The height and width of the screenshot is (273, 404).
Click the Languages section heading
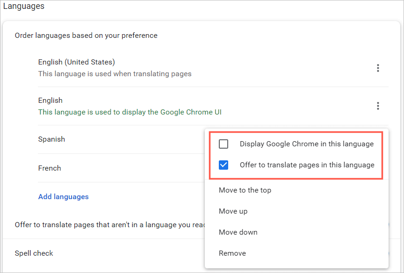click(24, 7)
